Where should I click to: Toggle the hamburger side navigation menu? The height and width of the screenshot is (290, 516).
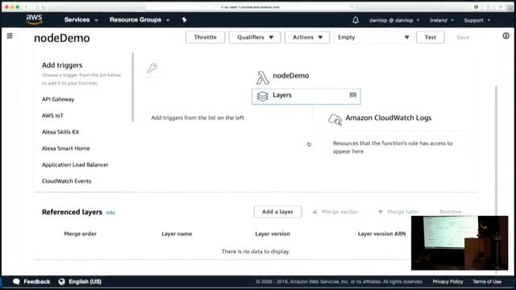pyautogui.click(x=10, y=35)
